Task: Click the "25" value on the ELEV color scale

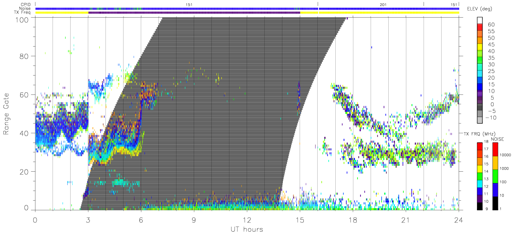Action: tap(491, 71)
